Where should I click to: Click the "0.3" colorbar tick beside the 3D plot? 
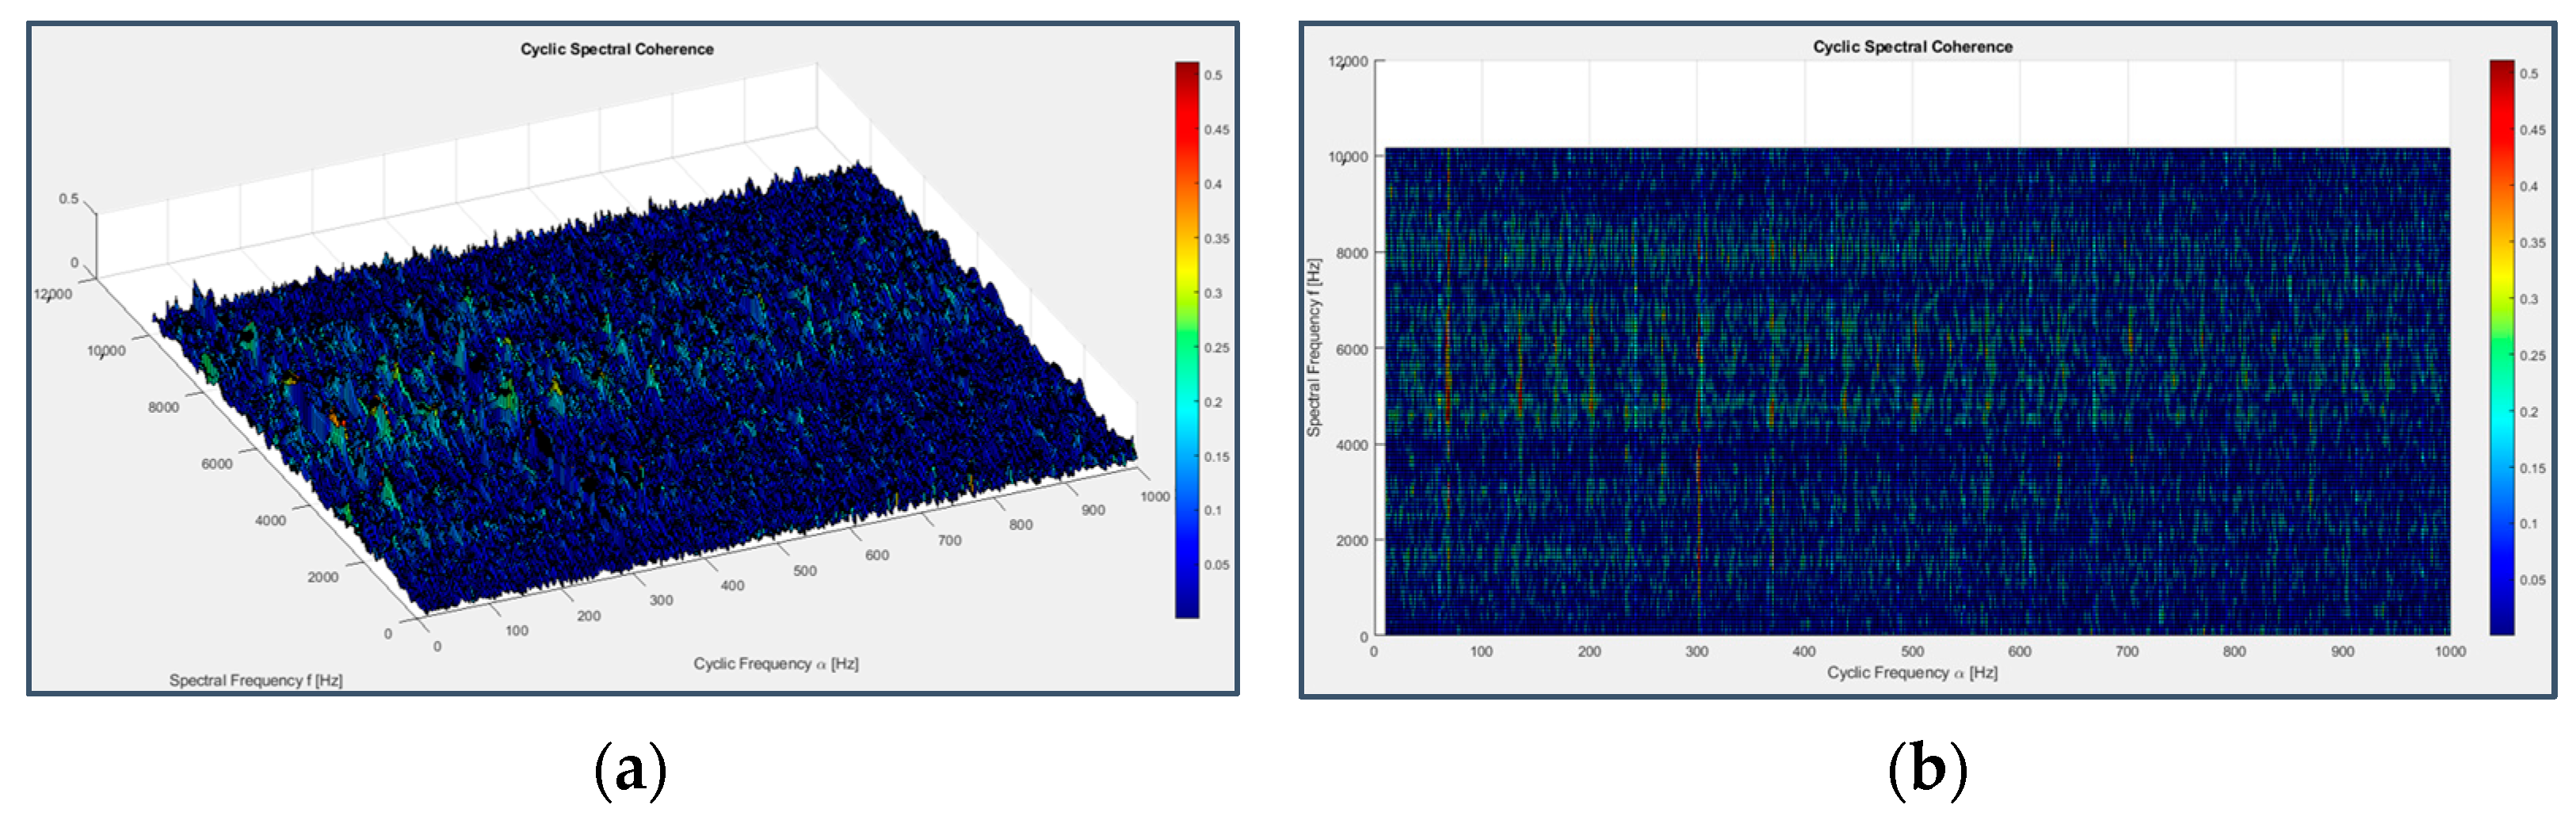(1213, 293)
